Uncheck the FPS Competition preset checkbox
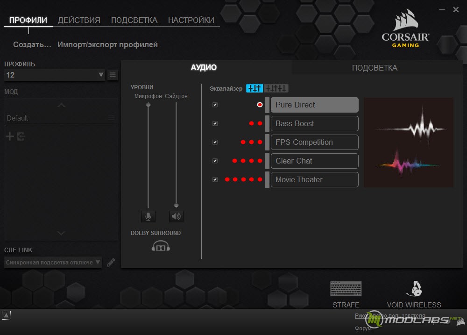This screenshot has width=467, height=335. click(x=215, y=142)
